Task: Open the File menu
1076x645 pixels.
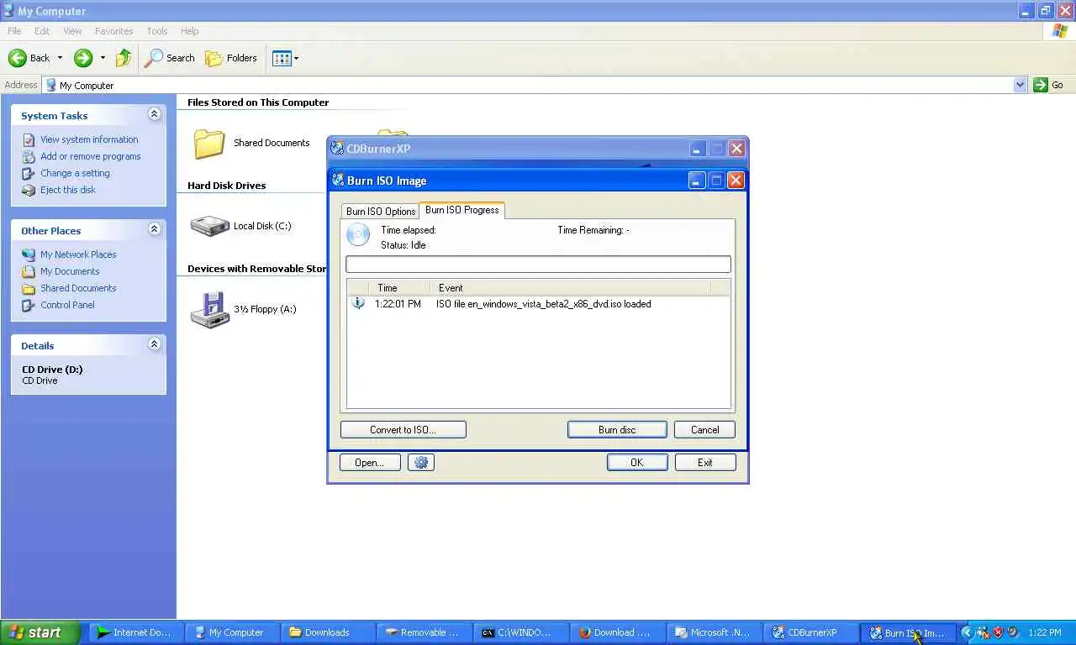Action: [x=14, y=31]
